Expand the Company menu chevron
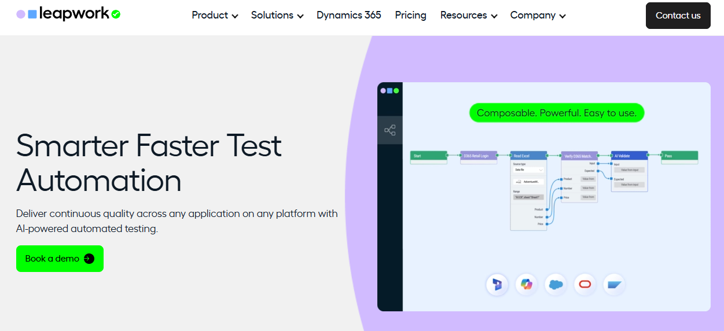Screen dimensions: 724x331 [563, 16]
